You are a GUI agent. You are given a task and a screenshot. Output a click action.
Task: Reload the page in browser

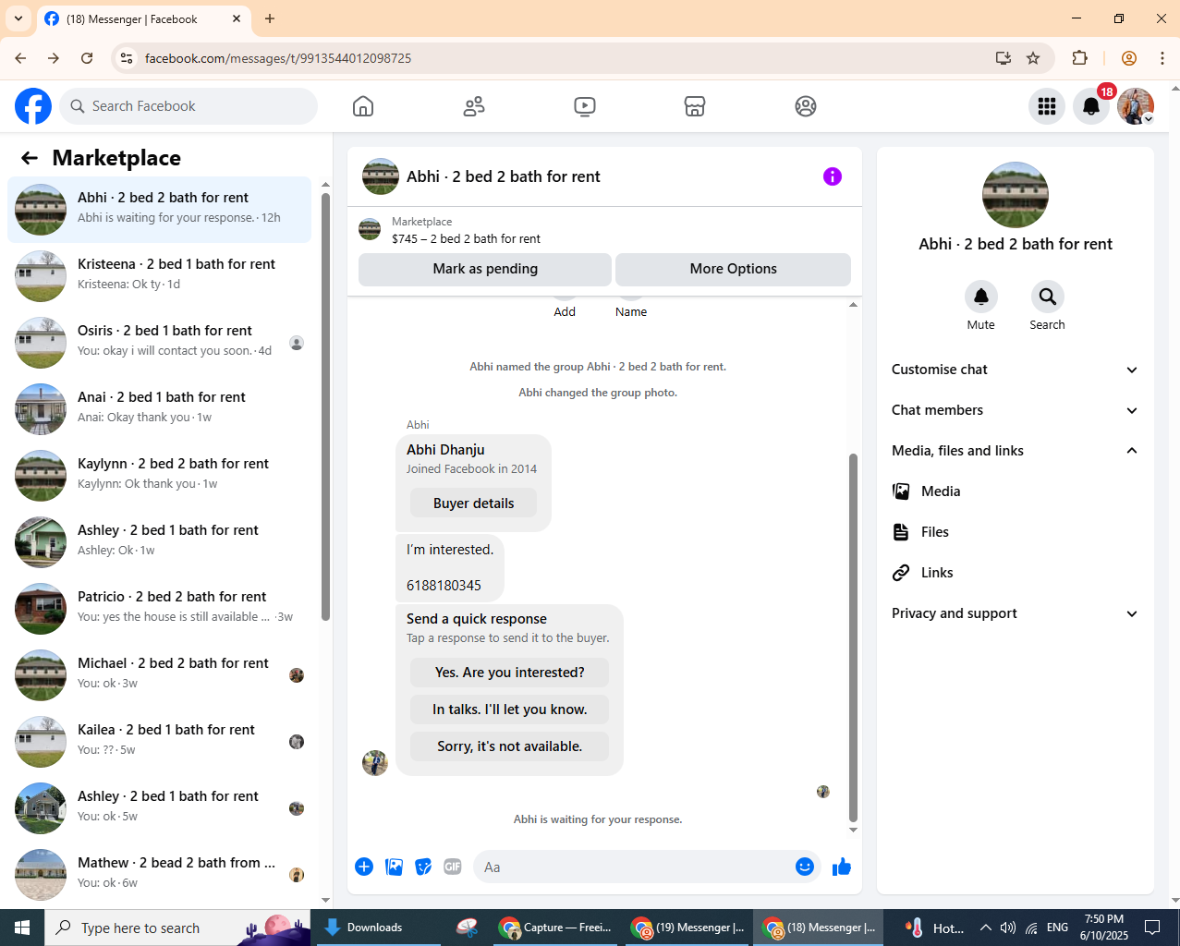point(87,58)
